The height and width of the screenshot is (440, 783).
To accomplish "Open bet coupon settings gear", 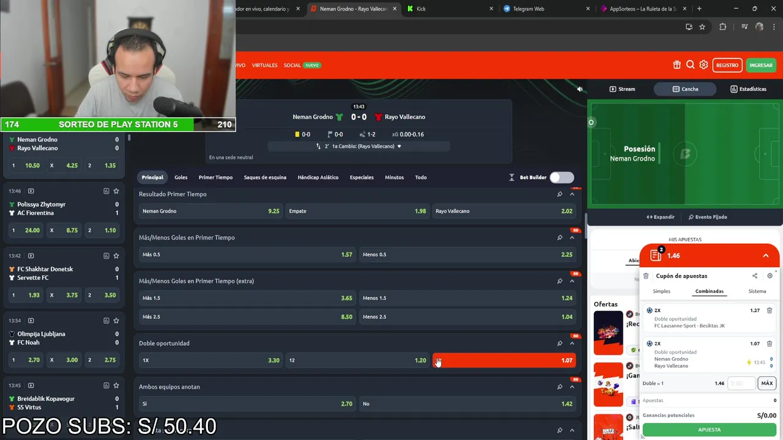I will 770,276.
